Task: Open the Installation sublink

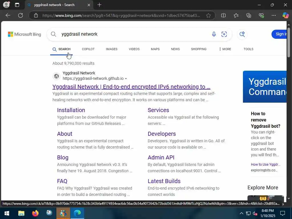Action: click(x=71, y=110)
